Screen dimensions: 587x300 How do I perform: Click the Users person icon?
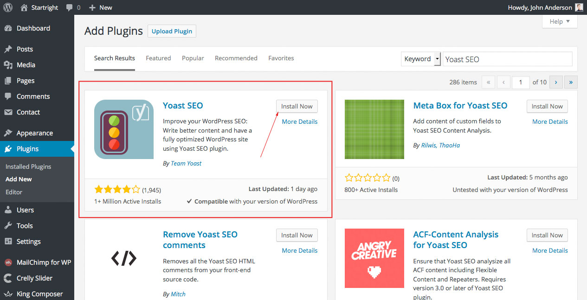coord(8,210)
